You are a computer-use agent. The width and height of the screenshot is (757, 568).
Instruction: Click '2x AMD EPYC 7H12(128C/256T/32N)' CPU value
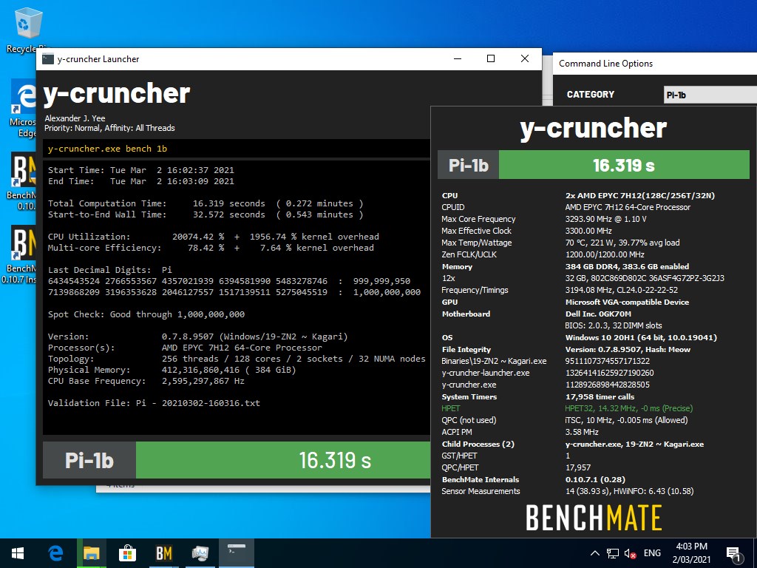tap(639, 195)
